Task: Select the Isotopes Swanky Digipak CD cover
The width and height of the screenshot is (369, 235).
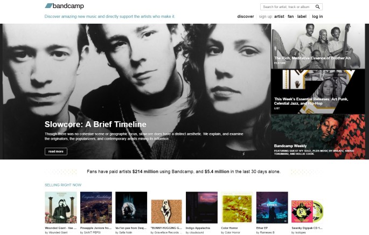Action: pyautogui.click(x=307, y=211)
